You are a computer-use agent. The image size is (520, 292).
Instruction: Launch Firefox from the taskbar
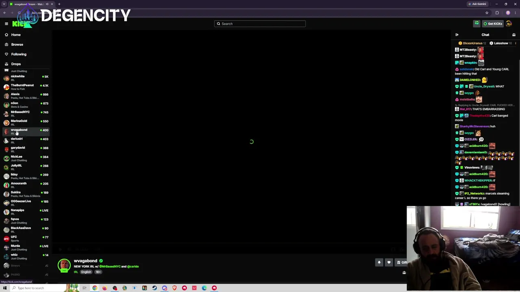(x=104, y=288)
